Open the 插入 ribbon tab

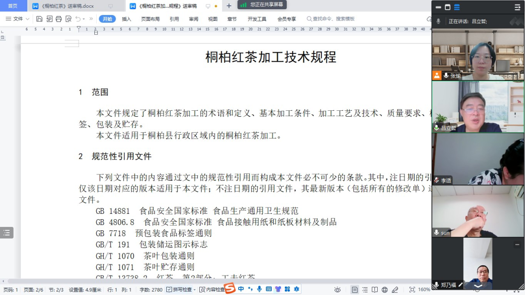pos(126,19)
